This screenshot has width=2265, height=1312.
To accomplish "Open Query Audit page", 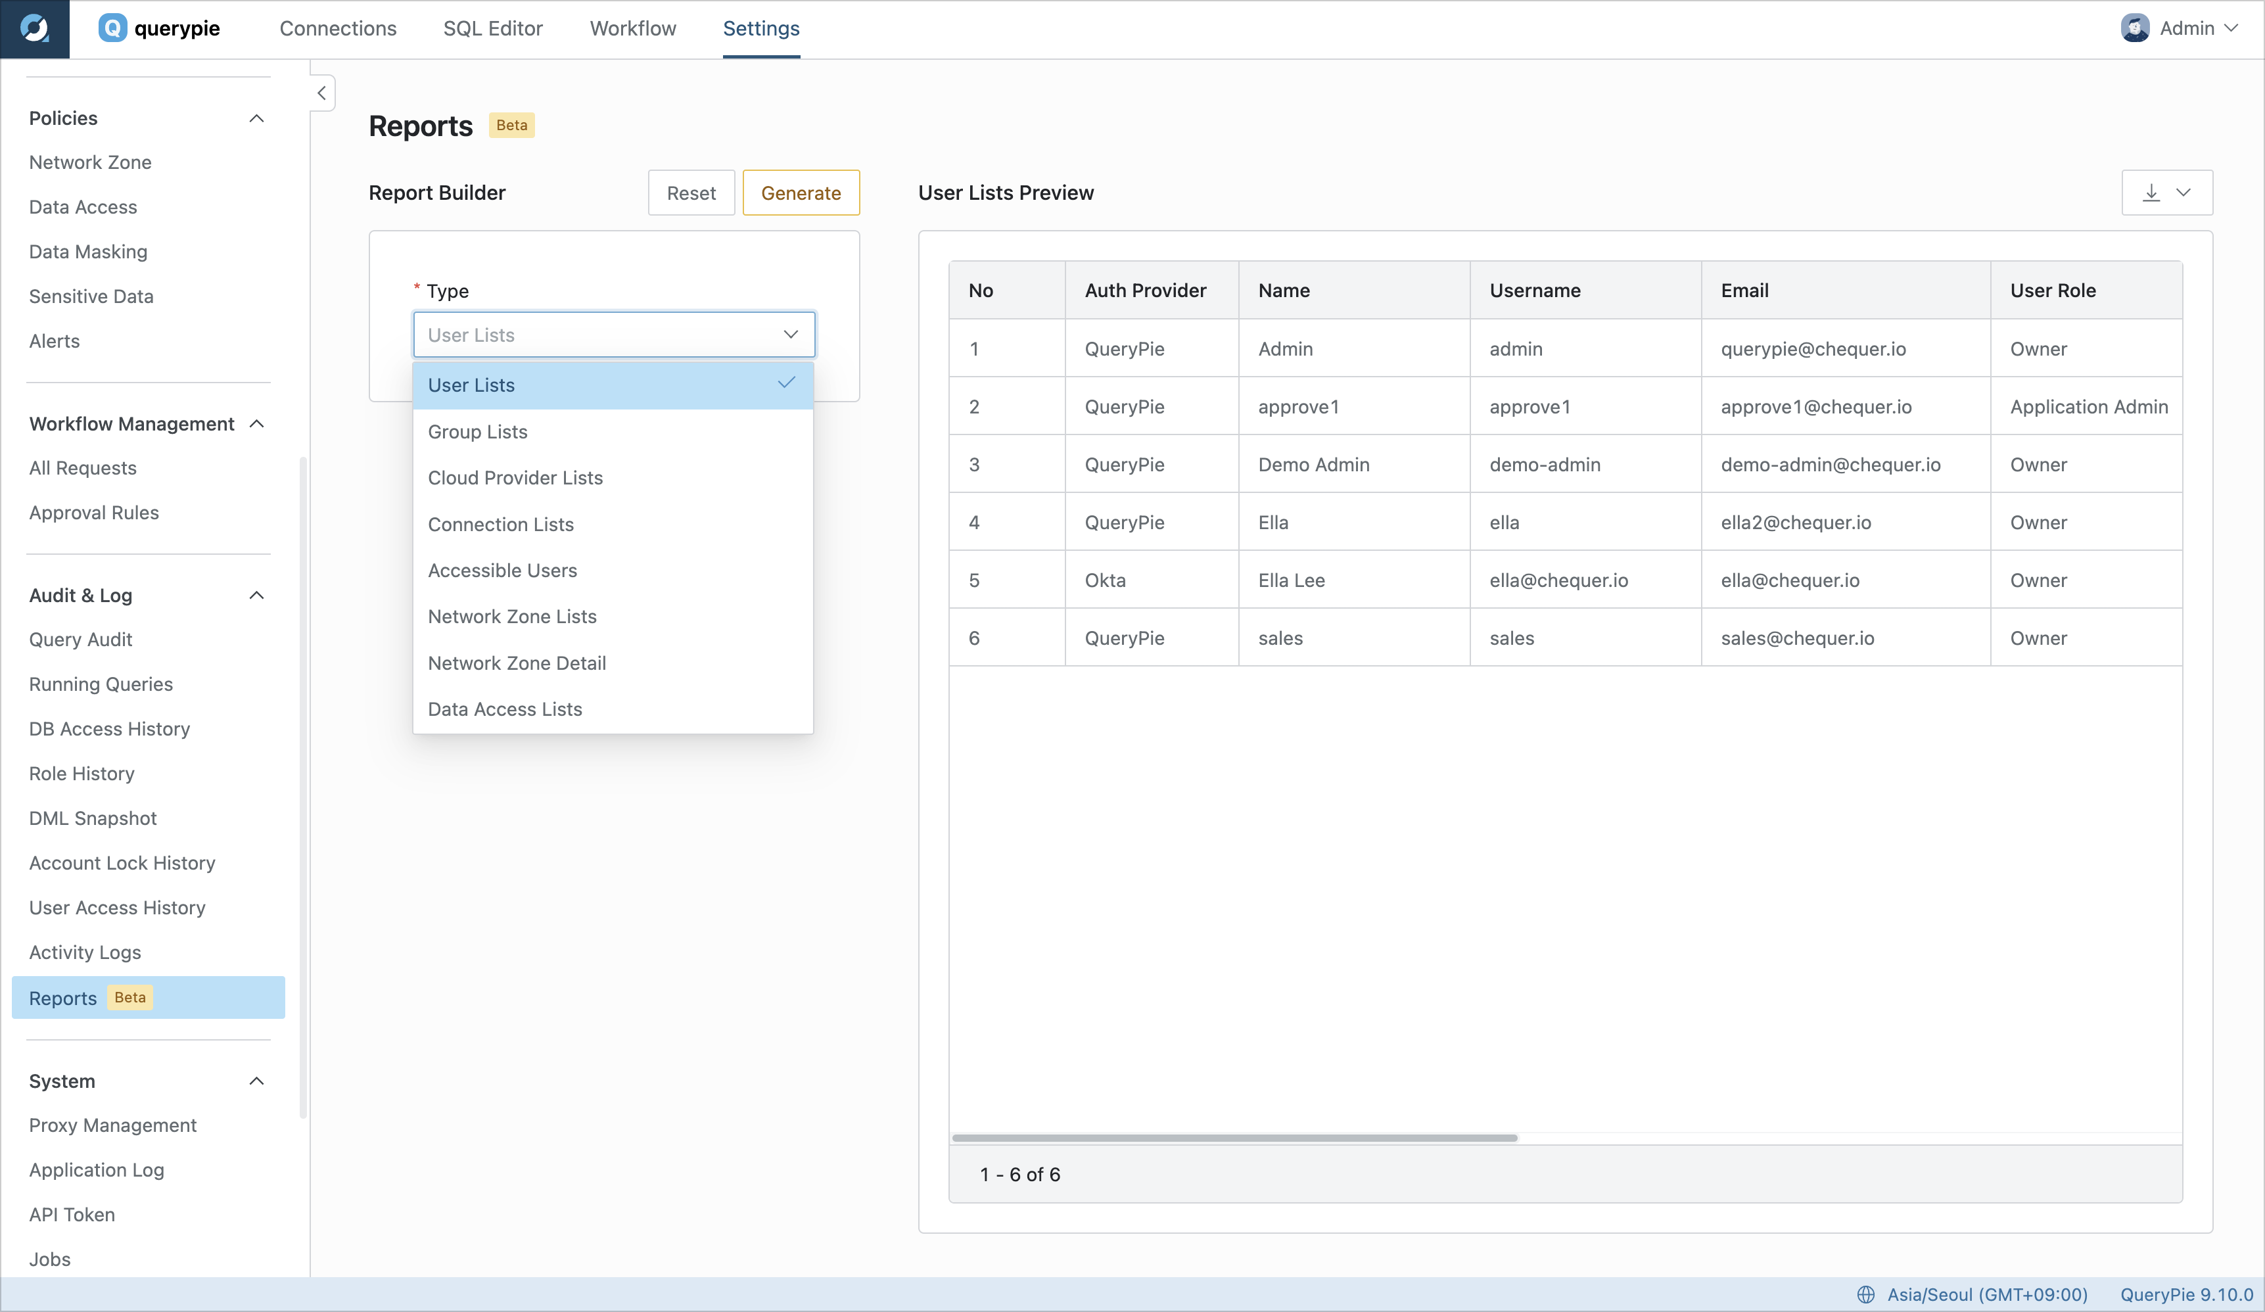I will pos(80,639).
